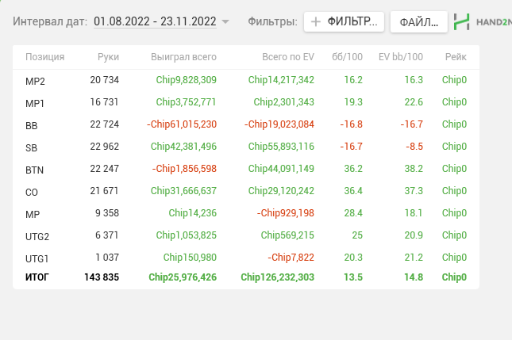Sort by the Позиция column header
The height and width of the screenshot is (340, 512).
click(45, 57)
